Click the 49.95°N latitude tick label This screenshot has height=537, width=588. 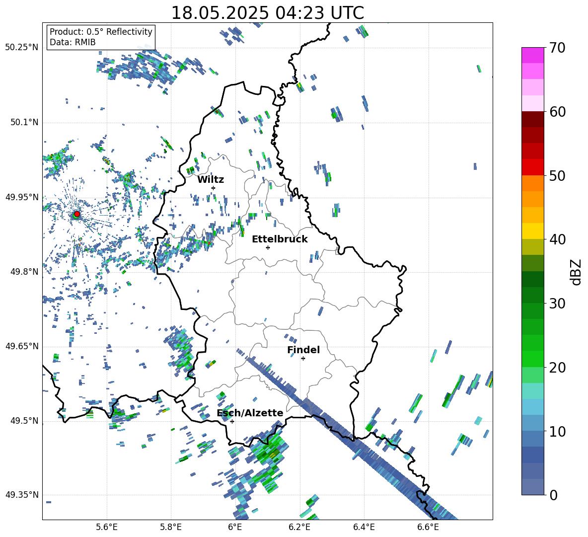(x=22, y=197)
